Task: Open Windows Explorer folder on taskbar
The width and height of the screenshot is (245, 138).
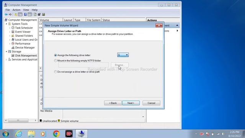Action: tap(31, 134)
